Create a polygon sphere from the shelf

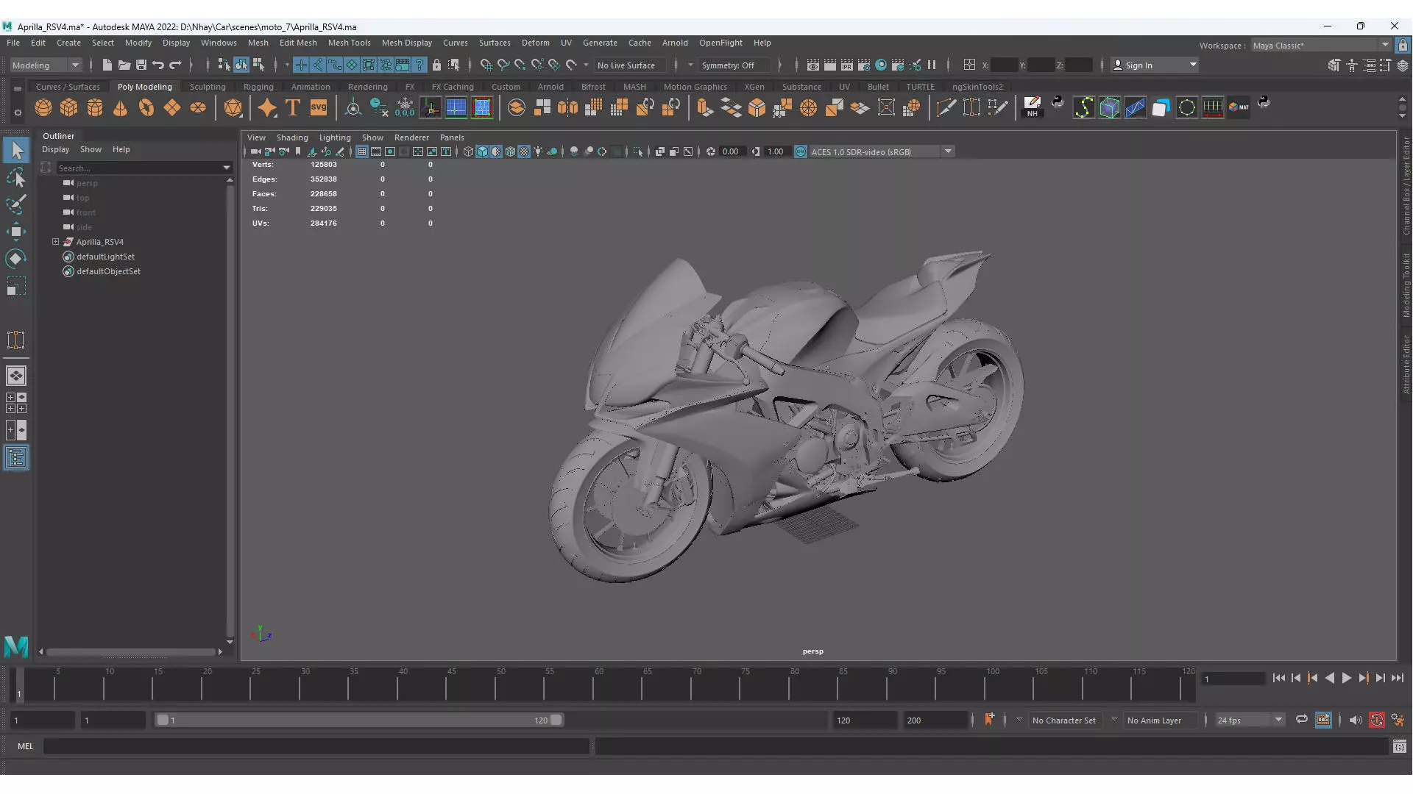[43, 108]
